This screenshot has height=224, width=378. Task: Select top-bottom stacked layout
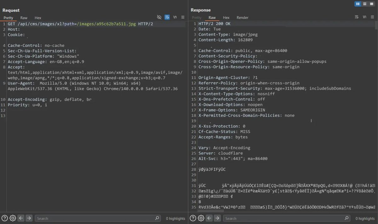tap(365, 4)
